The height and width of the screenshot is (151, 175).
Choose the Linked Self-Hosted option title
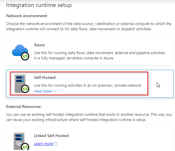point(51,136)
